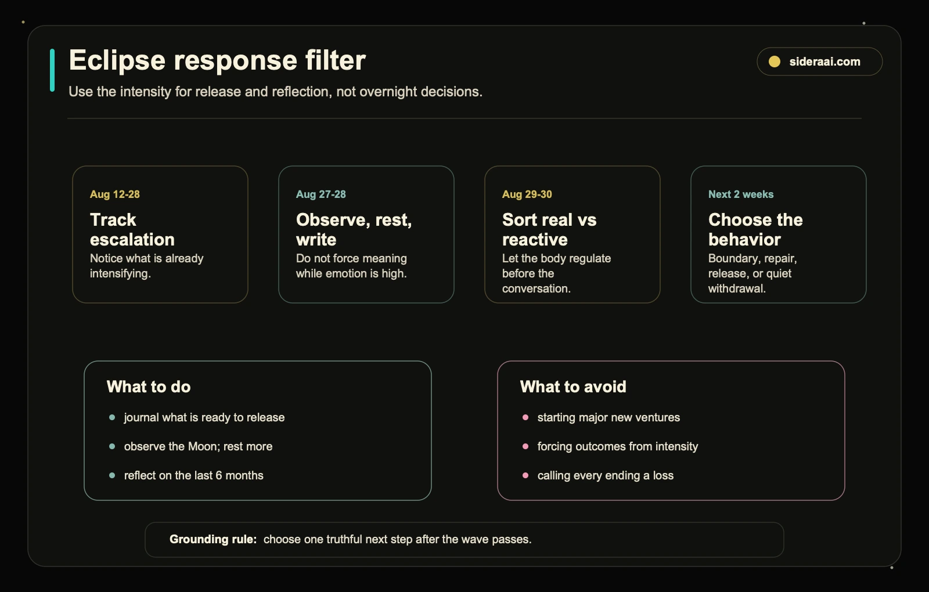Click the Aug 29-30 date label
Viewport: 929px width, 592px height.
[527, 194]
